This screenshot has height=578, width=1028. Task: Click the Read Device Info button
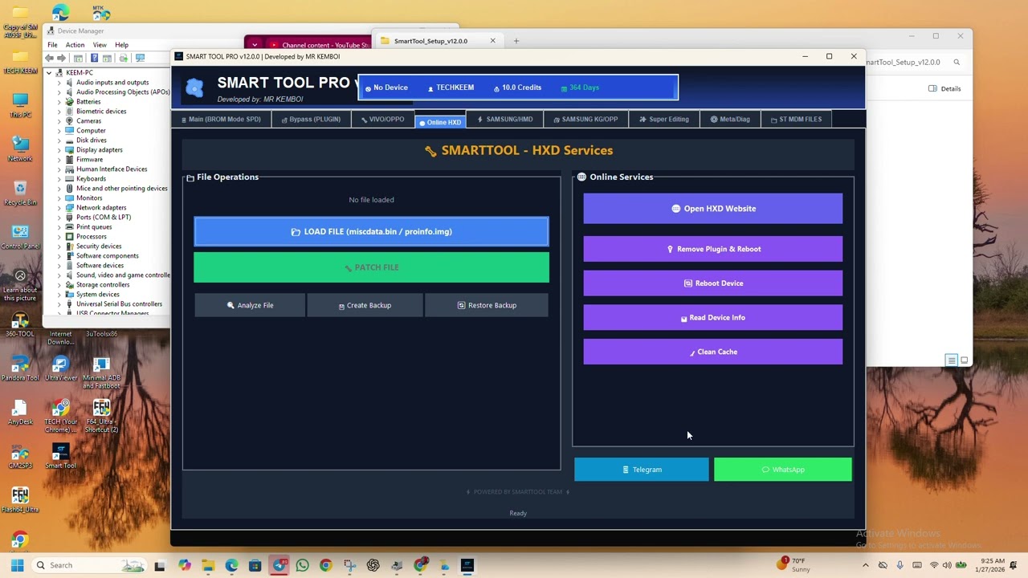(713, 318)
